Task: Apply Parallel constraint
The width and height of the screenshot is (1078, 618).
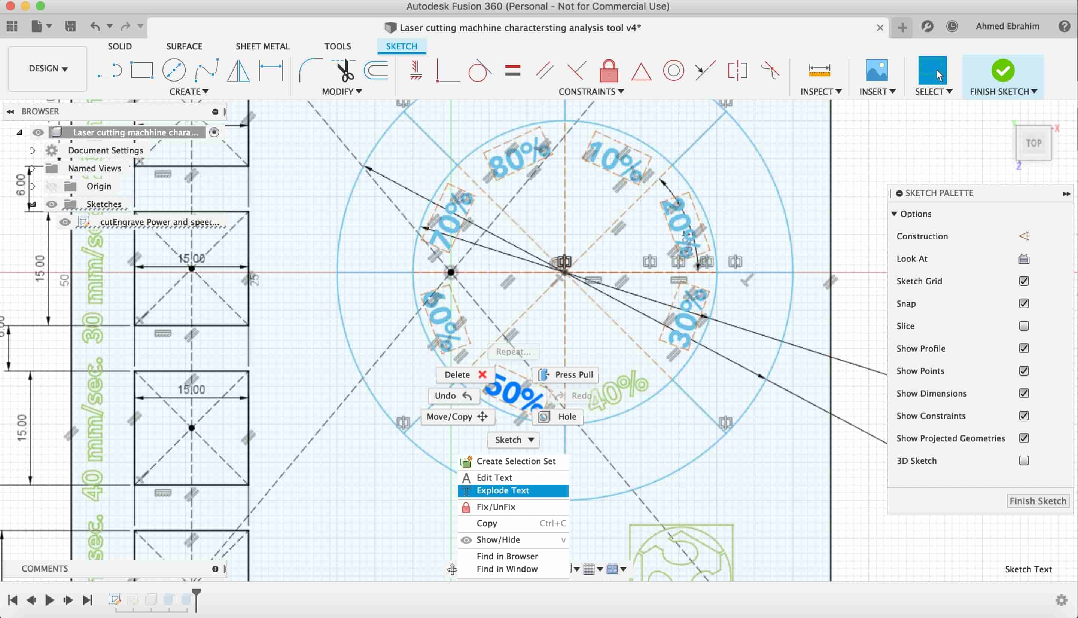Action: (545, 70)
